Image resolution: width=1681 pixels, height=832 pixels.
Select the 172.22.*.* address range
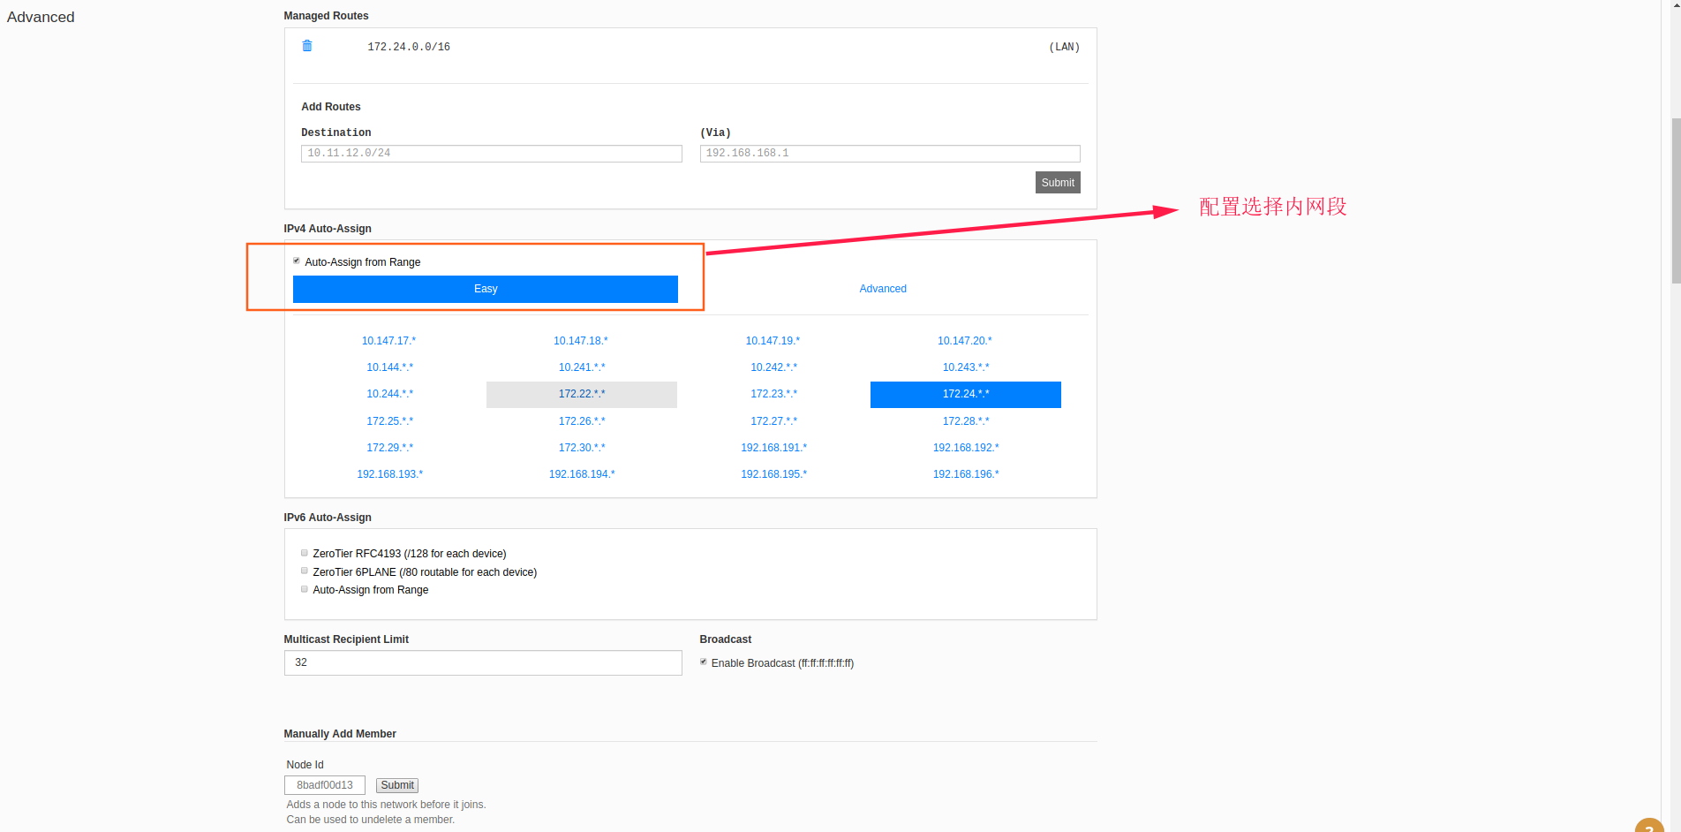point(581,394)
